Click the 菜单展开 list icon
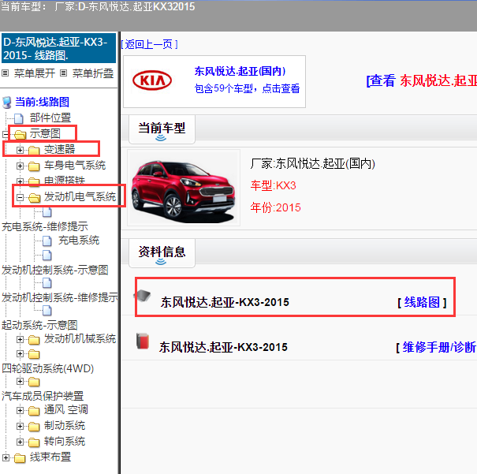The height and width of the screenshot is (474, 477). [6, 73]
